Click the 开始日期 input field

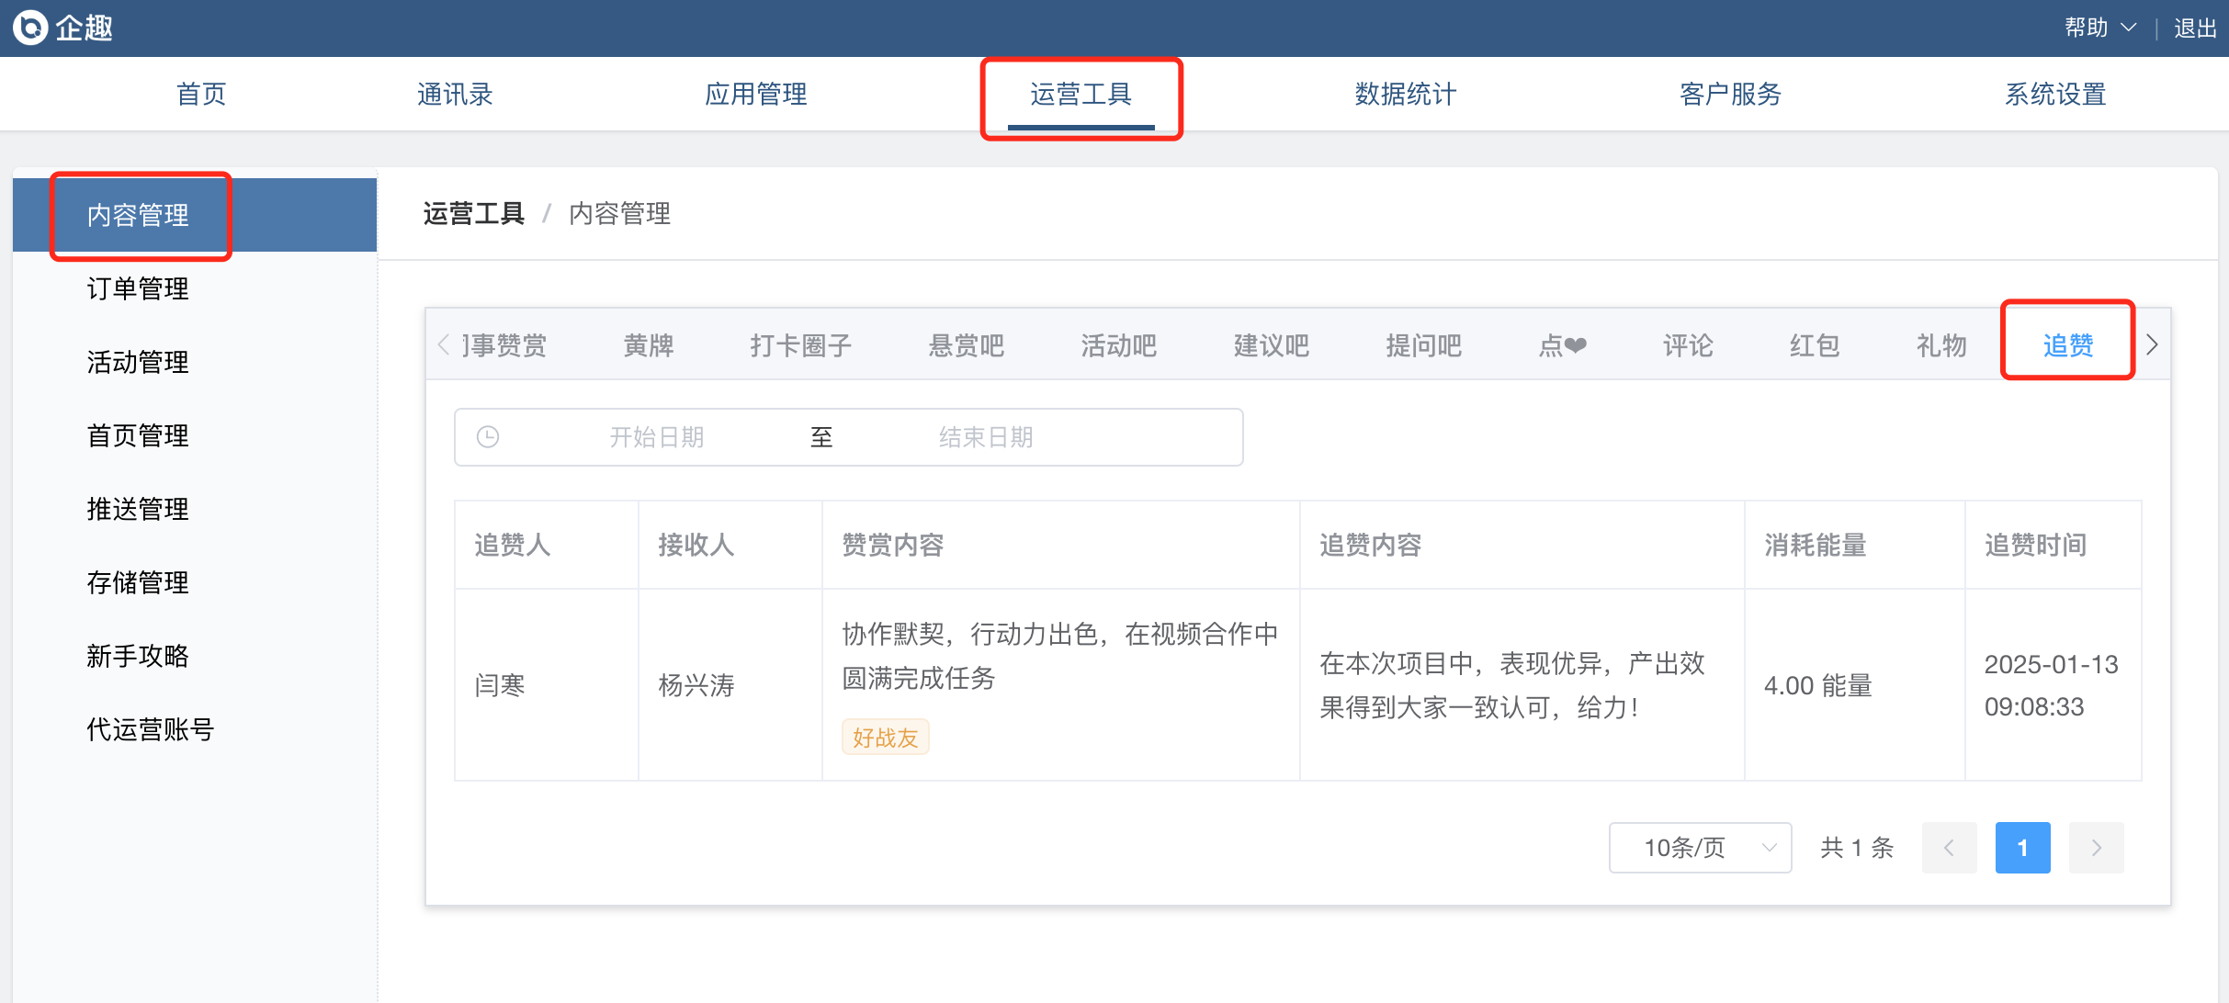pyautogui.click(x=656, y=437)
